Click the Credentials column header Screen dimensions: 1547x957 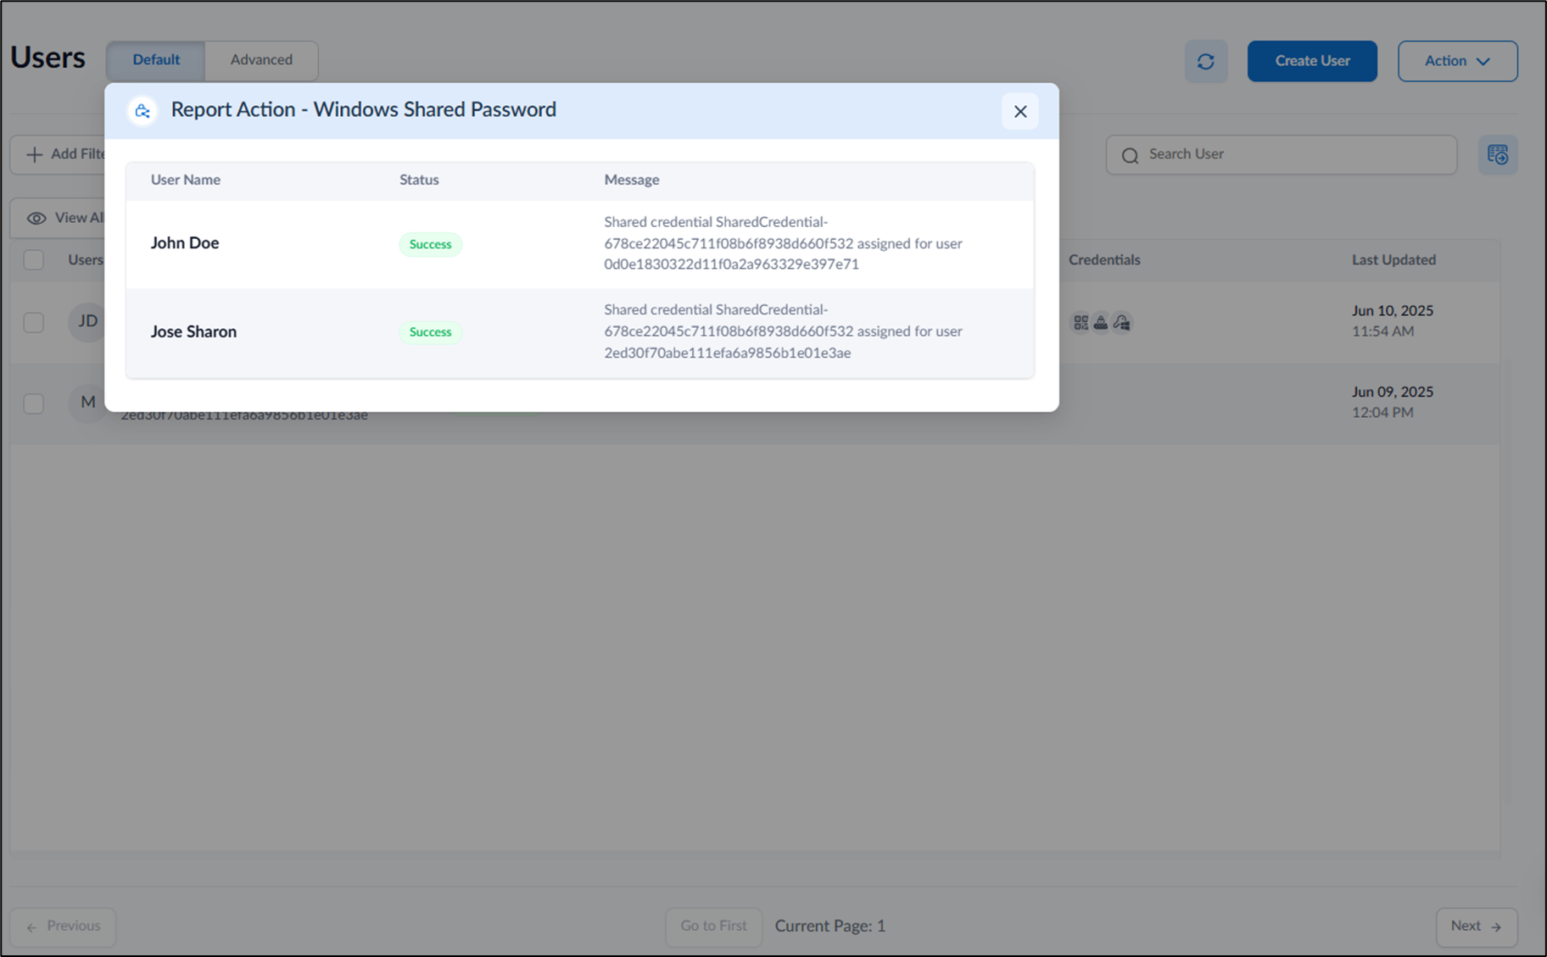click(1104, 259)
